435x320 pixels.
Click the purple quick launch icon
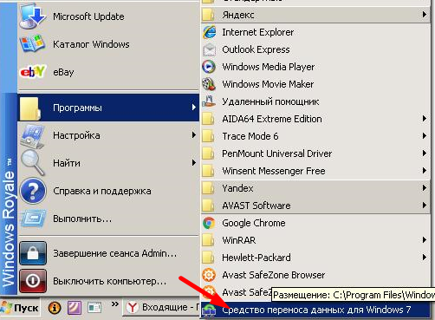click(x=75, y=308)
